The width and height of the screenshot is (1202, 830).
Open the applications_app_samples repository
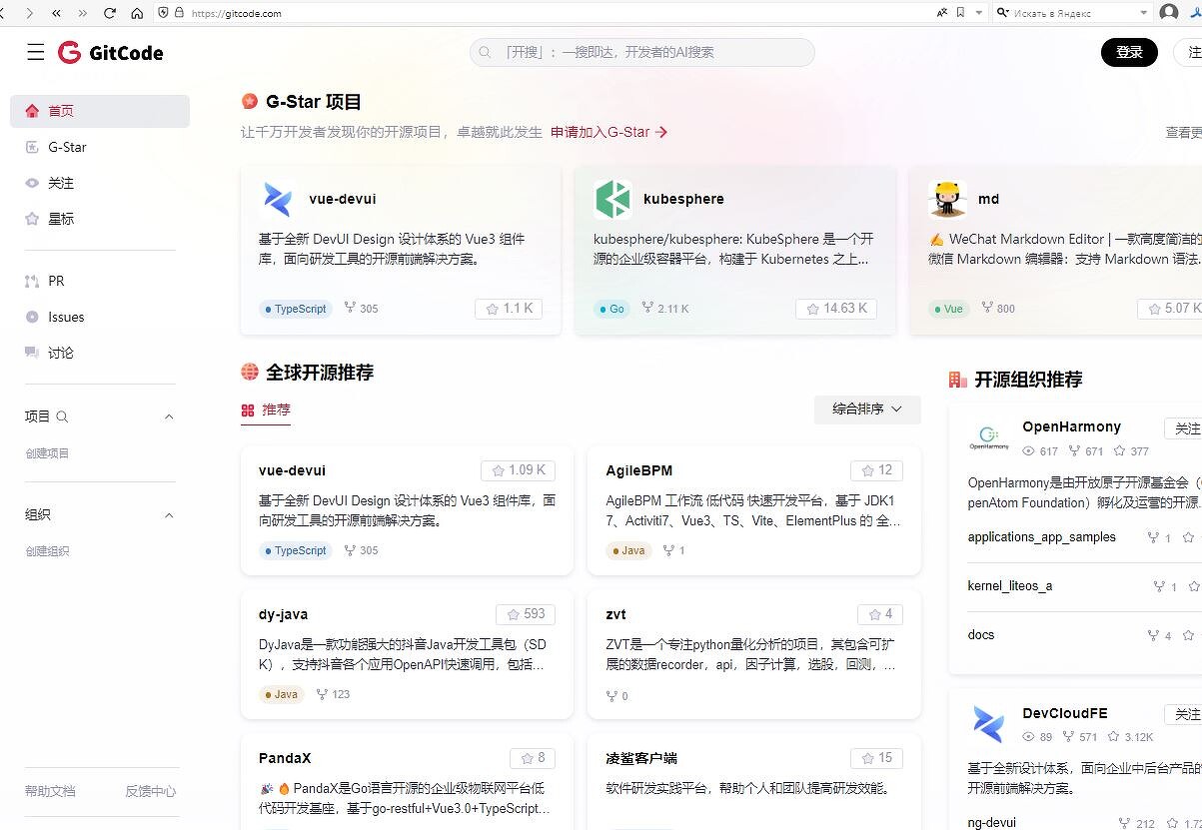pyautogui.click(x=1042, y=537)
